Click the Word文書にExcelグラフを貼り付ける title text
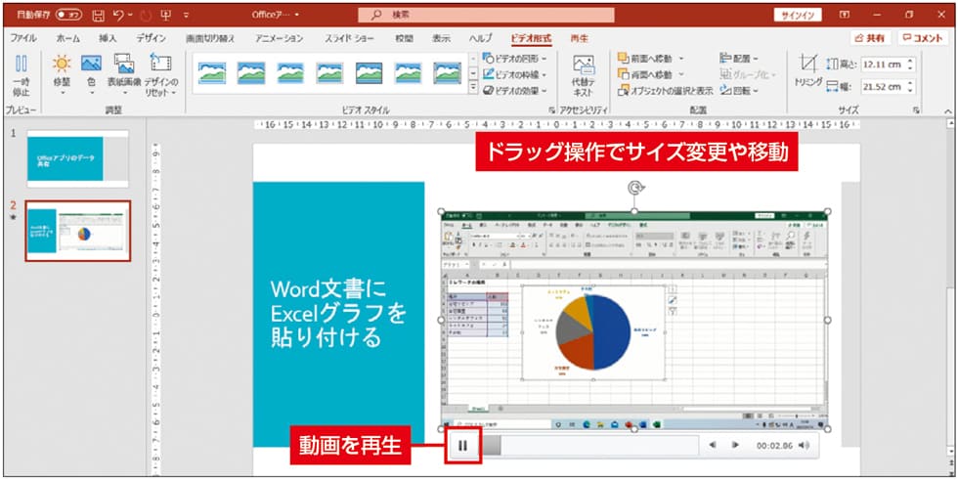 coord(337,313)
